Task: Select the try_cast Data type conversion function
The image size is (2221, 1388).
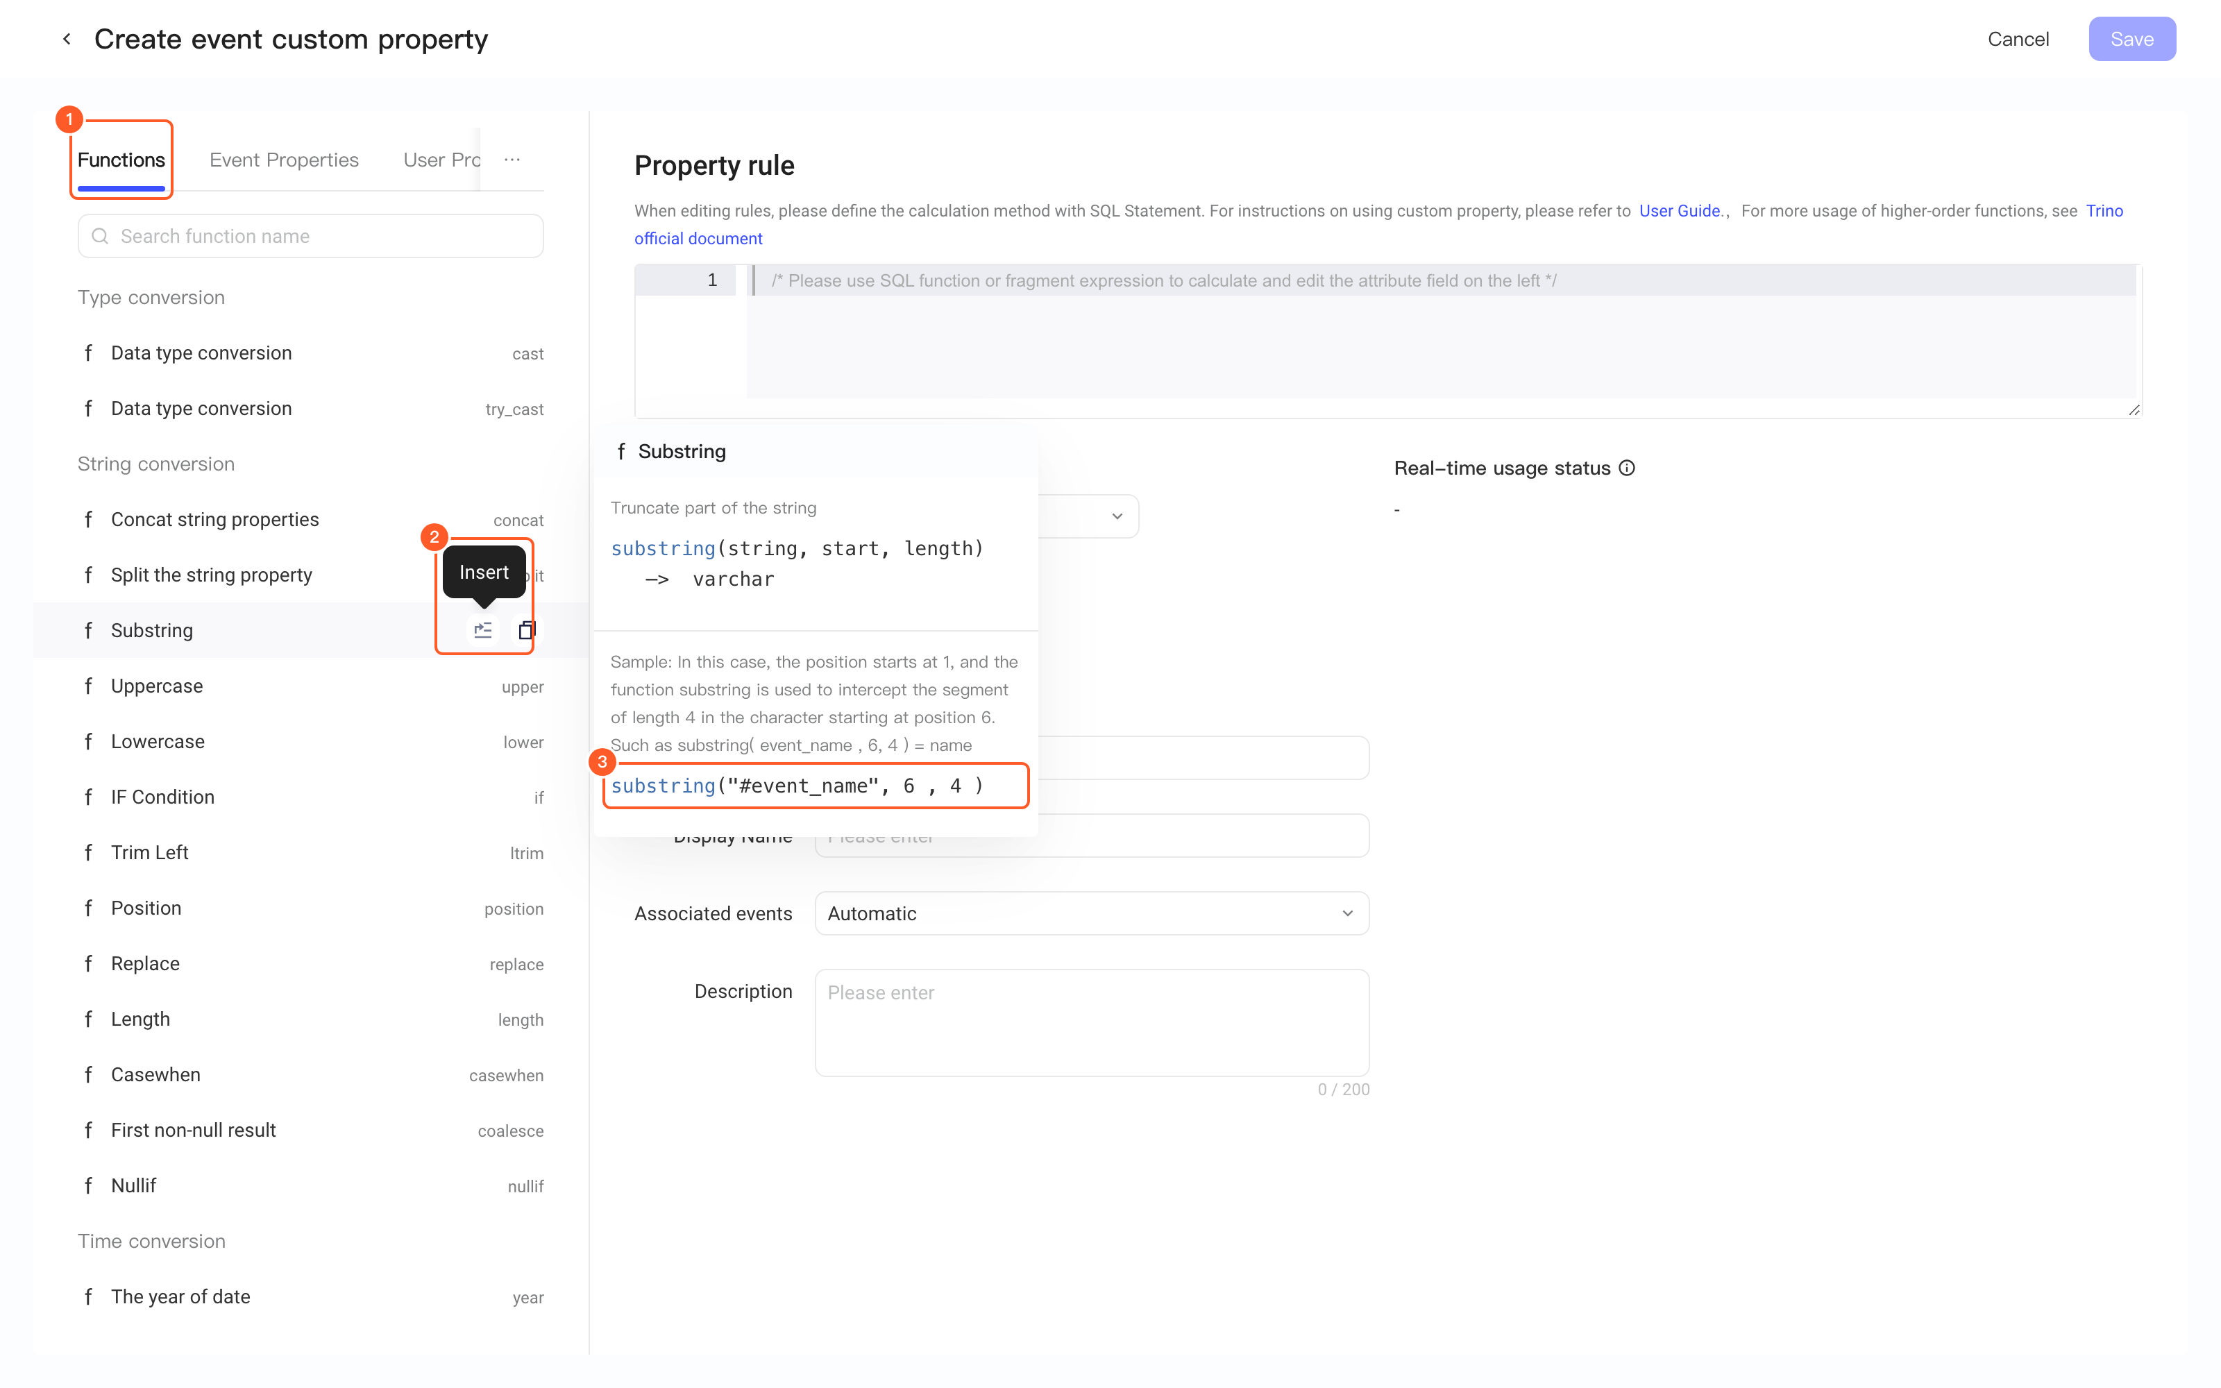Action: coord(310,409)
